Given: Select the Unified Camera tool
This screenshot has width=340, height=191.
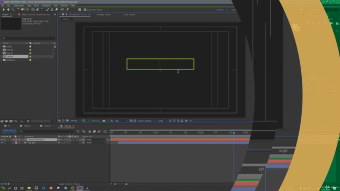Looking at the screenshot, I should 23,10.
